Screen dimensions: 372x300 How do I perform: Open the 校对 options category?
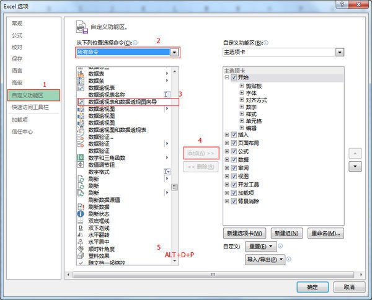pos(17,47)
